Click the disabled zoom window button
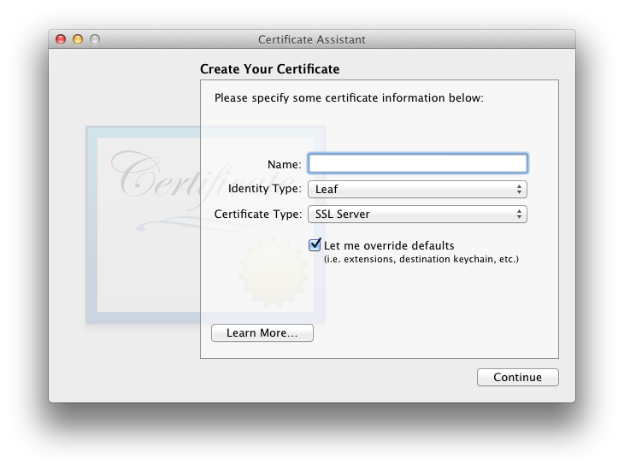This screenshot has height=470, width=624. coord(95,39)
